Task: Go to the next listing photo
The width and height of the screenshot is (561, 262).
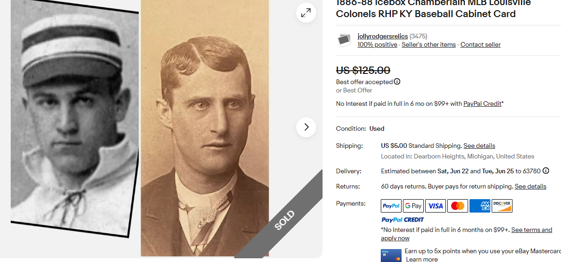Action: pos(306,127)
